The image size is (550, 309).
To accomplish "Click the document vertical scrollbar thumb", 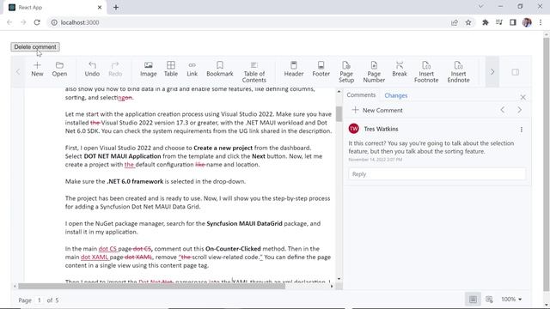I will pyautogui.click(x=339, y=114).
